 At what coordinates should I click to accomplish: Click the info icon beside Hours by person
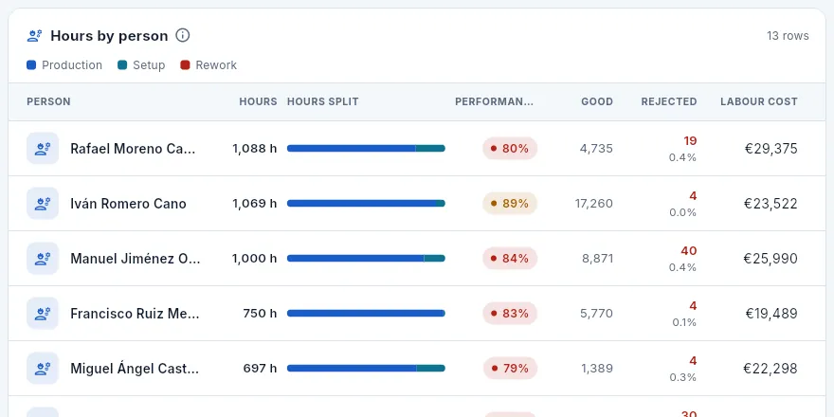(x=182, y=36)
